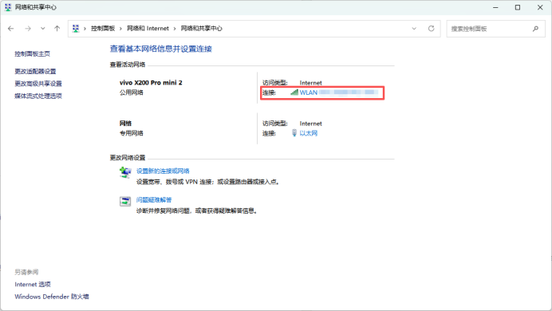The width and height of the screenshot is (552, 311).
Task: Open 更改高级共享设置 link
Action: point(38,84)
